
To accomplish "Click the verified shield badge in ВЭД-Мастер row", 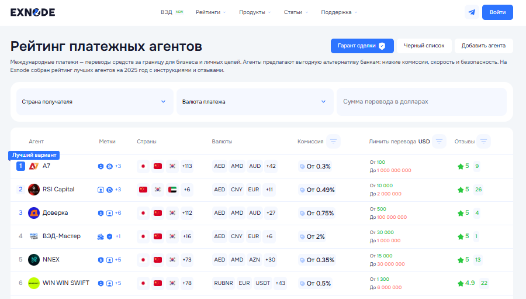I will 109,236.
